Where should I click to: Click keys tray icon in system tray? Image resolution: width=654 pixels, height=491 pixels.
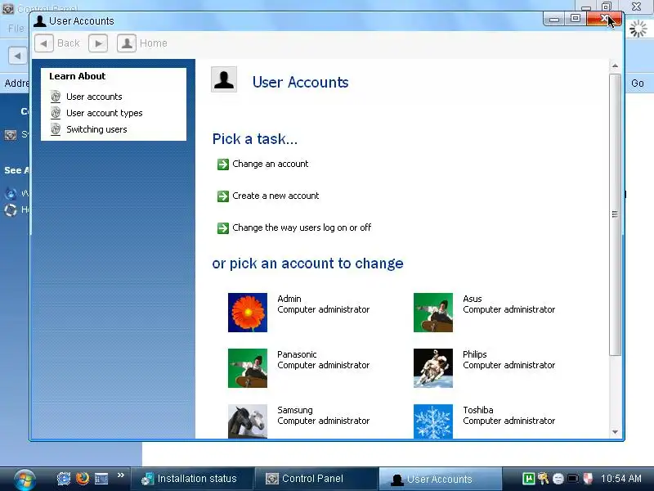click(x=543, y=479)
